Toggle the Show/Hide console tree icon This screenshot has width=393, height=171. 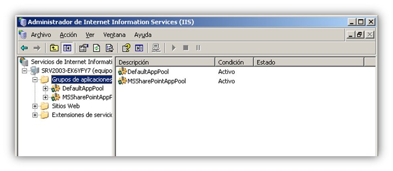pos(67,48)
